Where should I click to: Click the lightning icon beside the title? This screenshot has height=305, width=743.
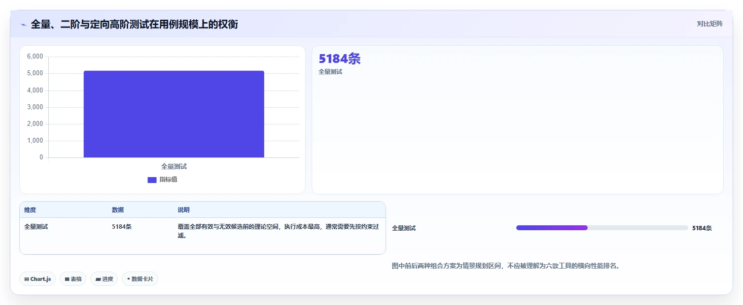(x=24, y=25)
